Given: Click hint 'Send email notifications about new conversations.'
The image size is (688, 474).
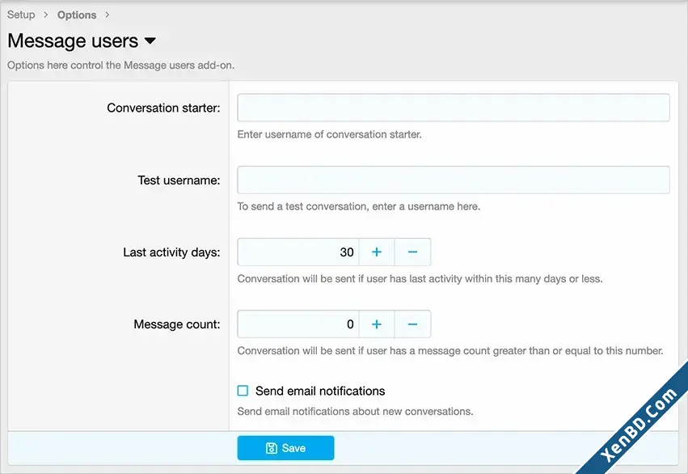Looking at the screenshot, I should tap(356, 411).
